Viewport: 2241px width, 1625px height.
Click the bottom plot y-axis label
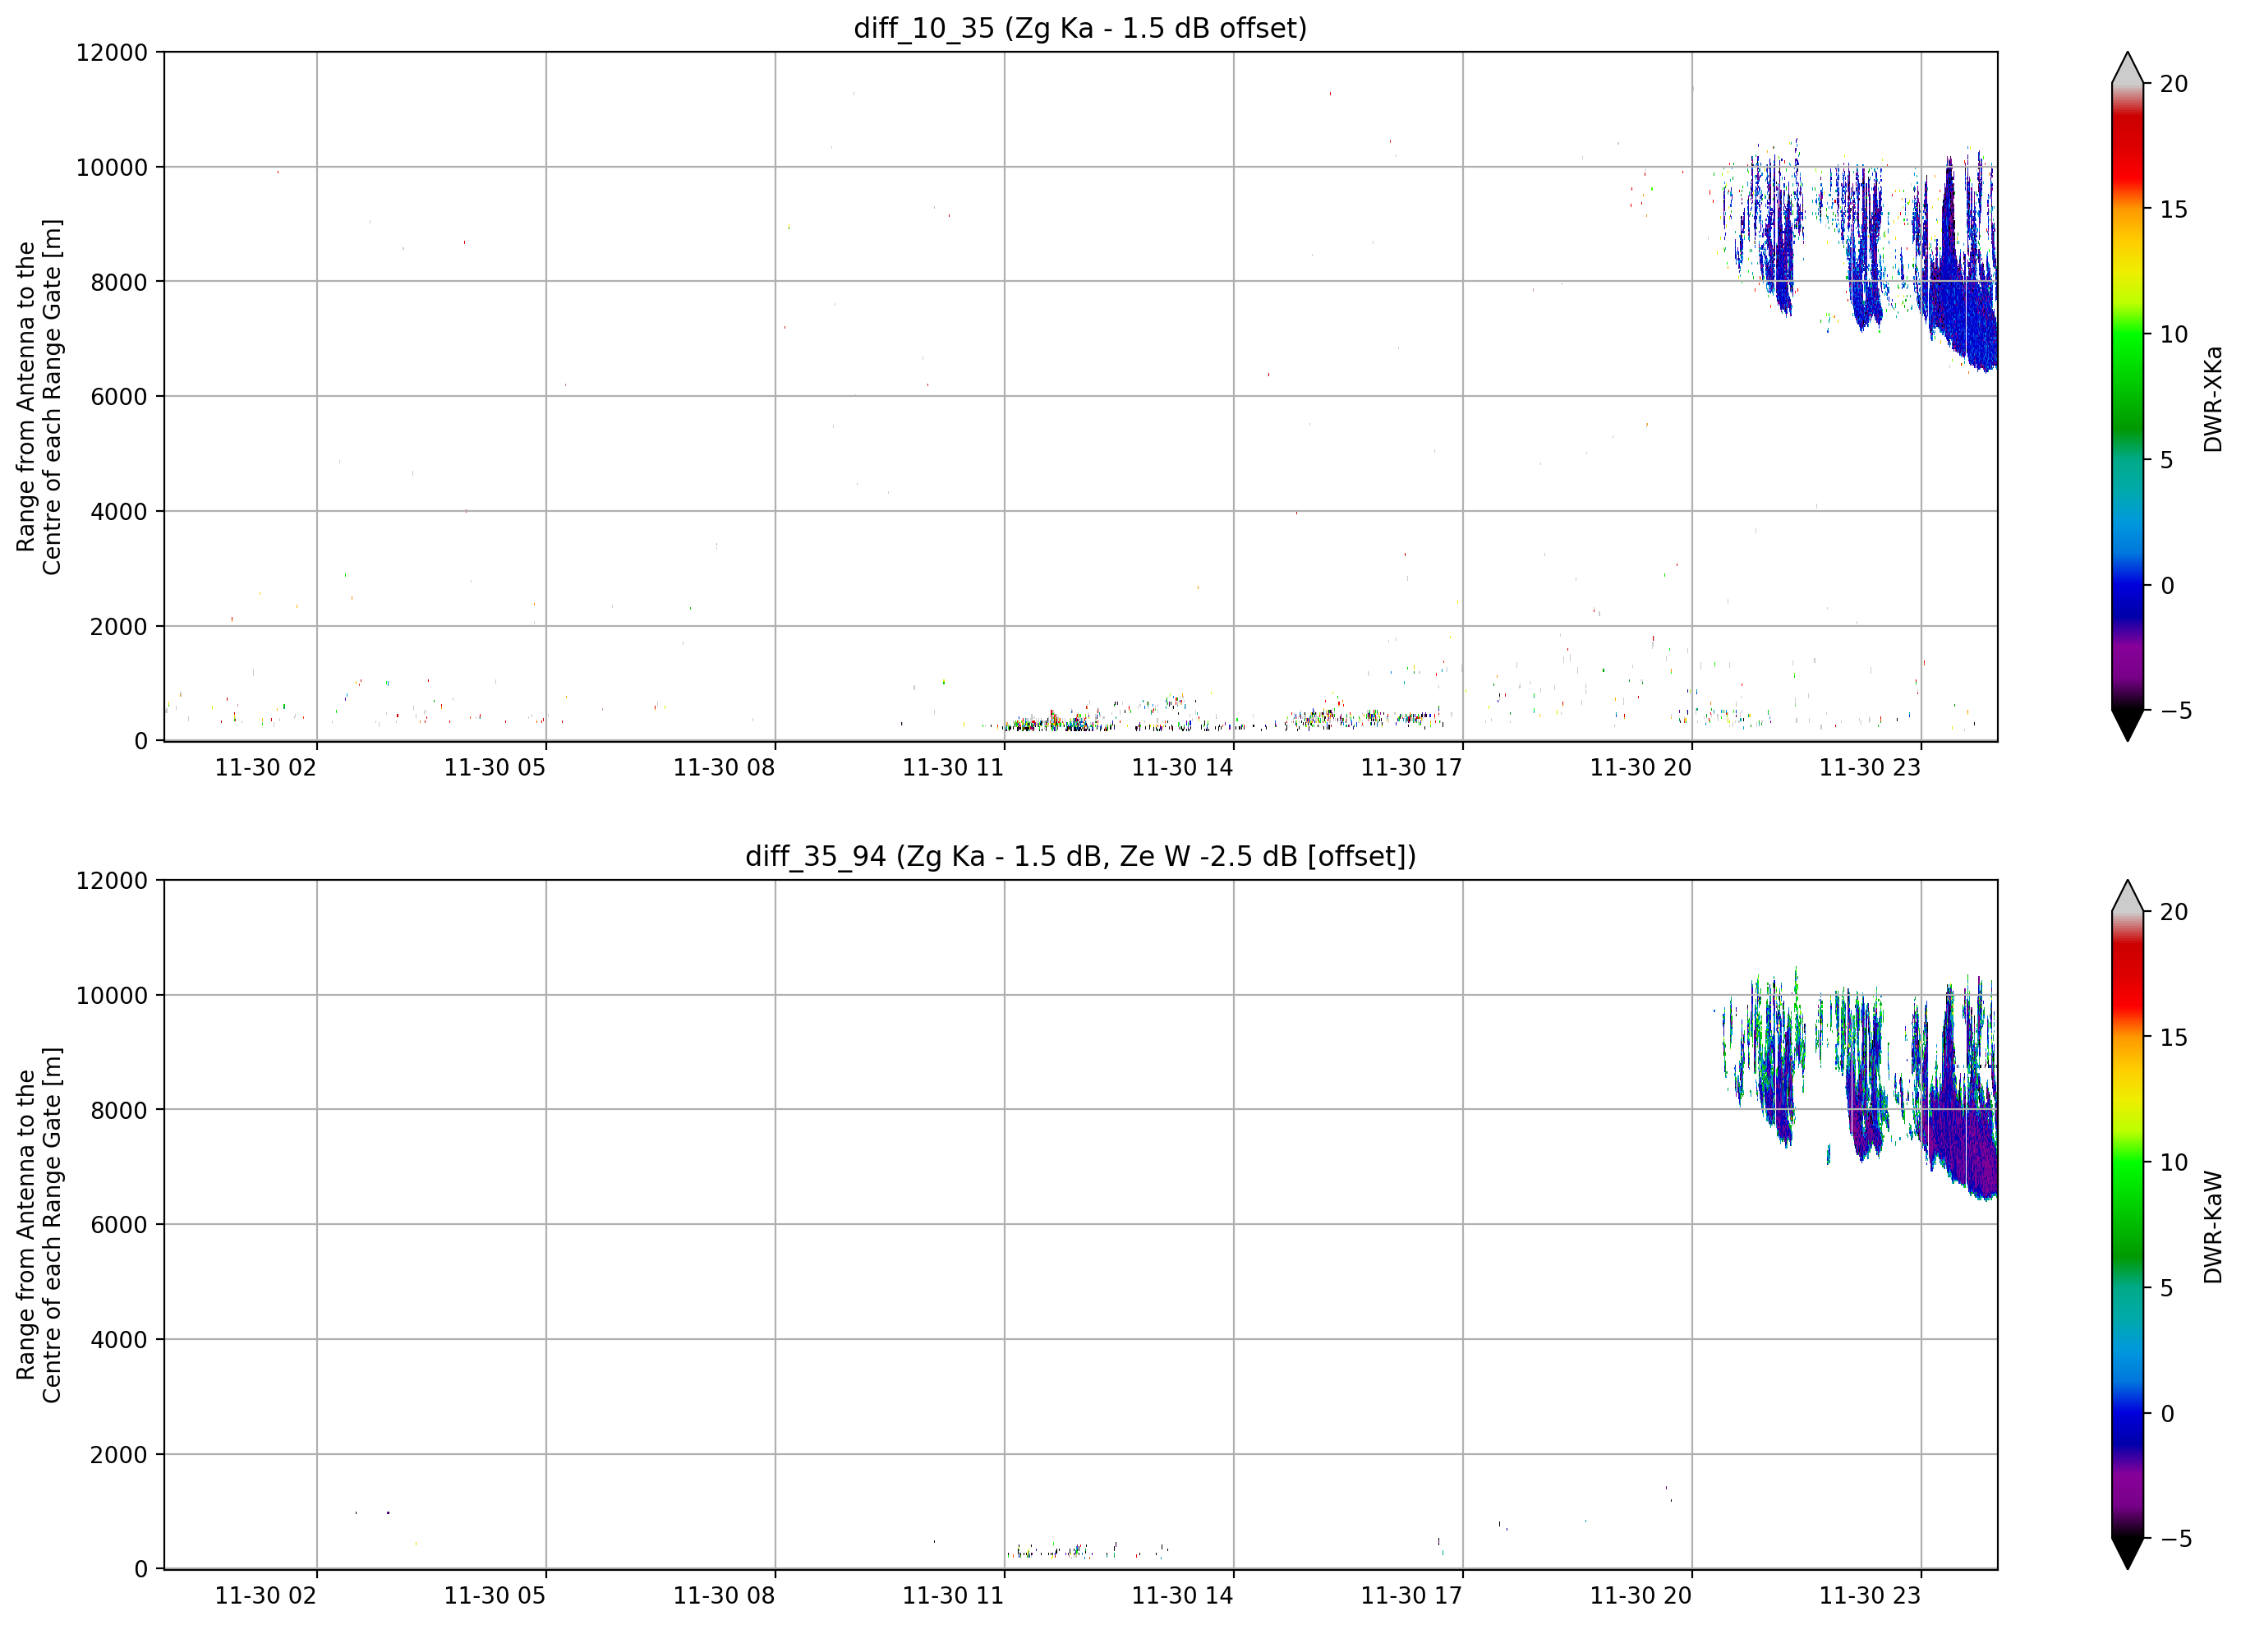(x=39, y=1225)
